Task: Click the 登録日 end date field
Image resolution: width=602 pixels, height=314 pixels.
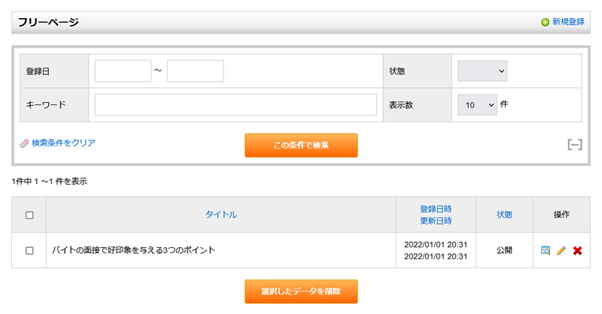Action: [x=195, y=71]
